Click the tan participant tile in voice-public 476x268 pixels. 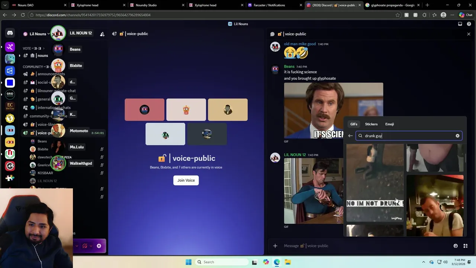(x=228, y=110)
